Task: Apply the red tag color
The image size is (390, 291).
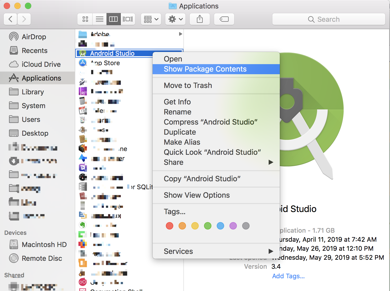Action: click(170, 226)
